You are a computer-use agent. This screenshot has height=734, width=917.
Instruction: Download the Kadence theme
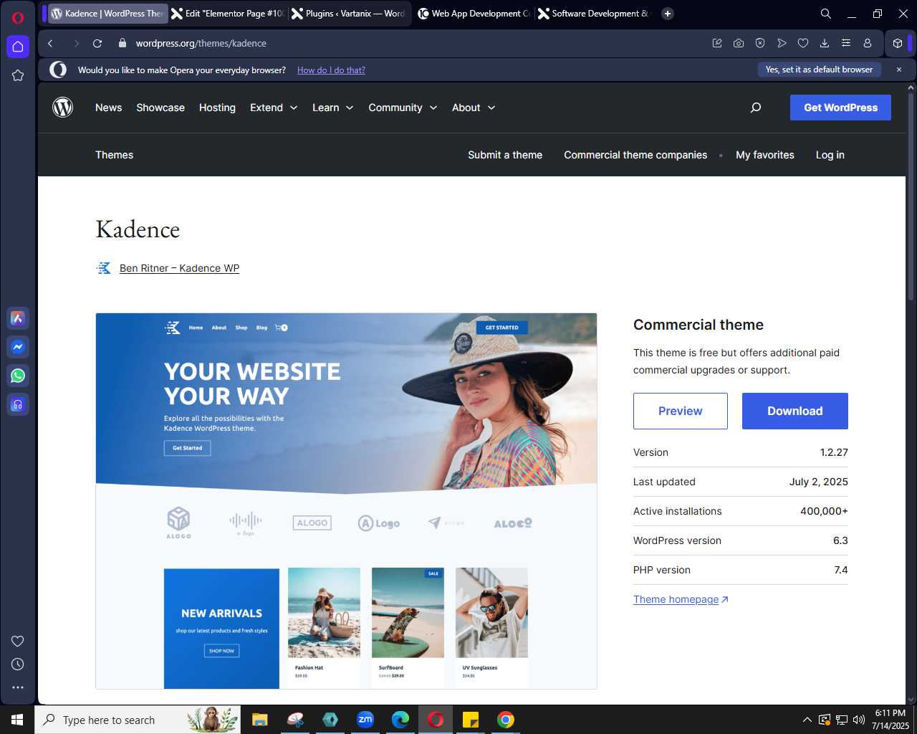click(x=794, y=411)
